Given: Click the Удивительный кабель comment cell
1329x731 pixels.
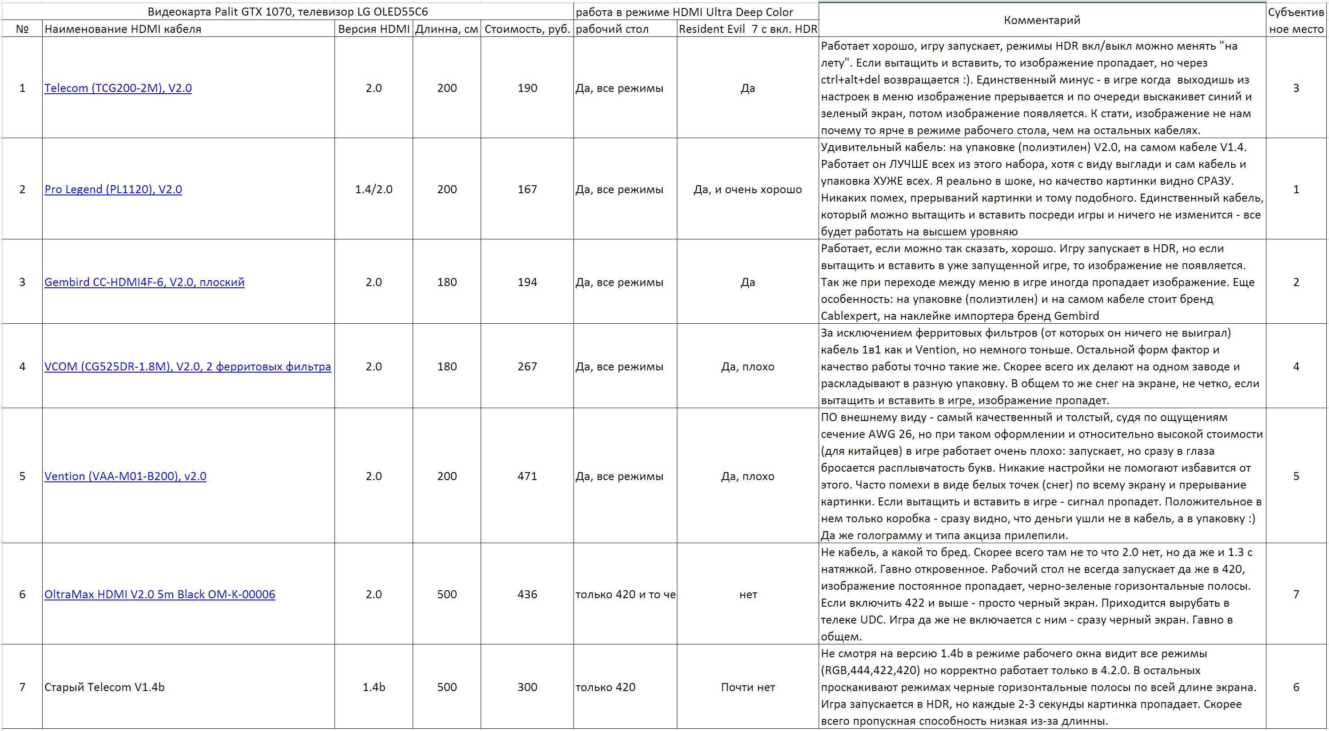Looking at the screenshot, I should (x=1042, y=189).
